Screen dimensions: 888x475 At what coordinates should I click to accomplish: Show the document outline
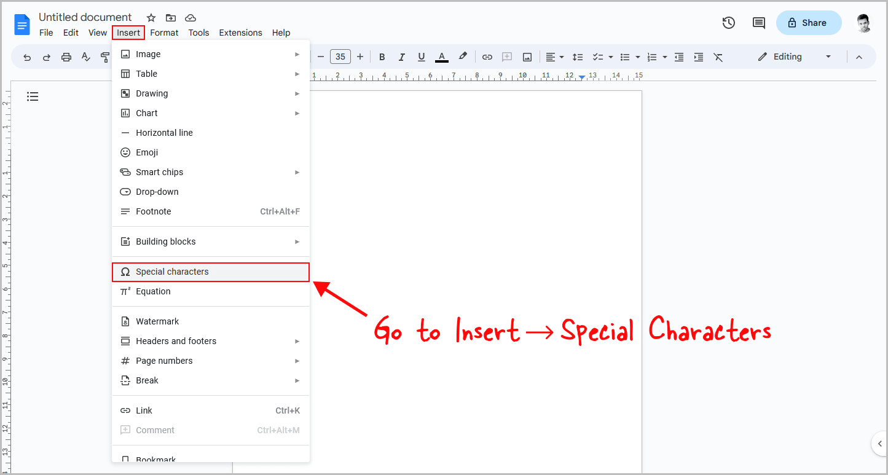[33, 96]
